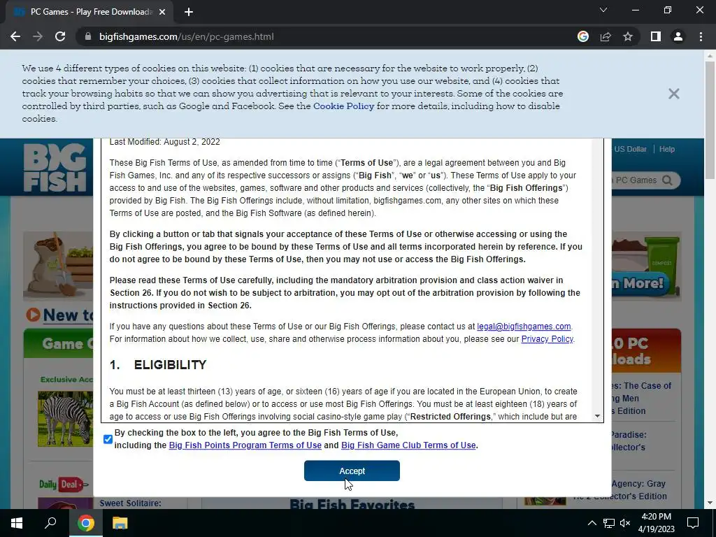The height and width of the screenshot is (537, 716).
Task: Open the Big Fish Game Club Terms link
Action: [x=408, y=445]
